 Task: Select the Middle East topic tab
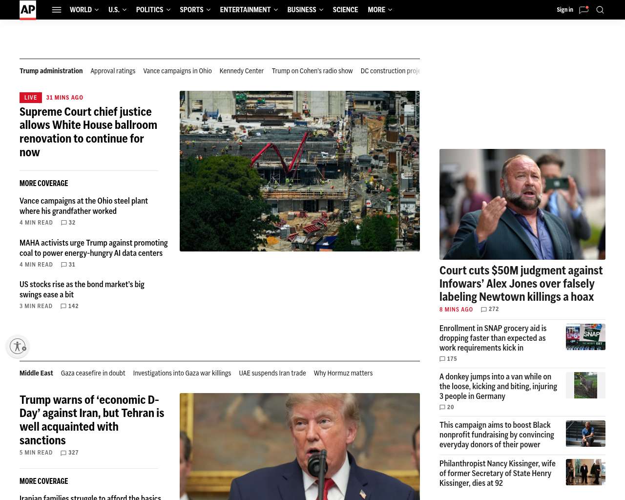(x=36, y=373)
